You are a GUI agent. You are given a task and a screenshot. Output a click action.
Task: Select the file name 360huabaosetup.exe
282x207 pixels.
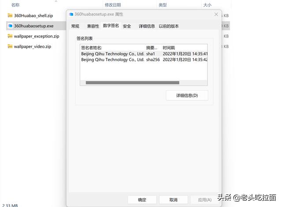(34, 26)
